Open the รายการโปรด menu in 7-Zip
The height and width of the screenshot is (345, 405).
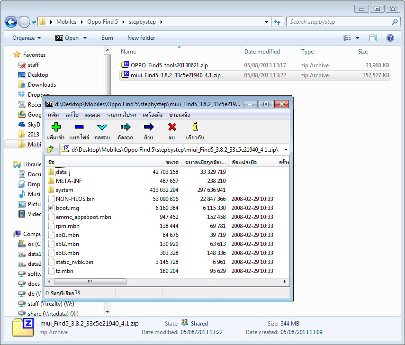click(x=121, y=115)
